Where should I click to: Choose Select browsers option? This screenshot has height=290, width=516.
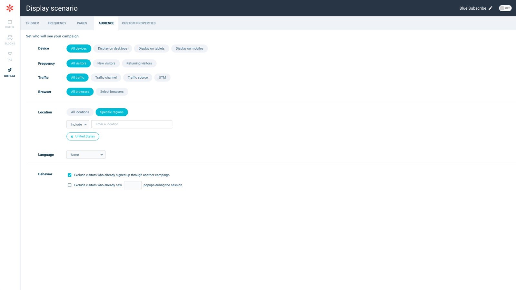(112, 92)
